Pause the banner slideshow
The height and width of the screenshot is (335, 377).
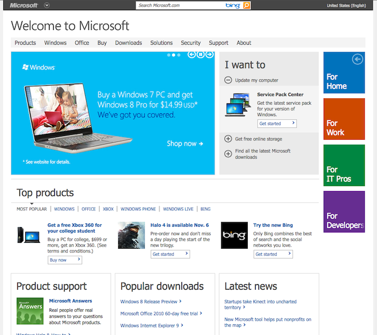(200, 54)
